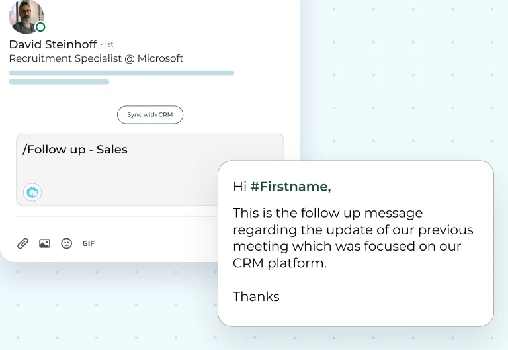Focus the Follow up - Sales message box
508x350 pixels.
point(150,170)
